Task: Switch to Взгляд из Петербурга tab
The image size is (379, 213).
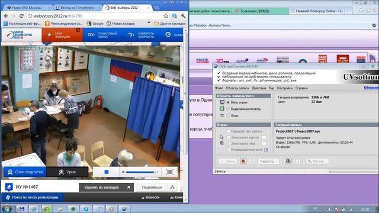Action: coord(77,8)
